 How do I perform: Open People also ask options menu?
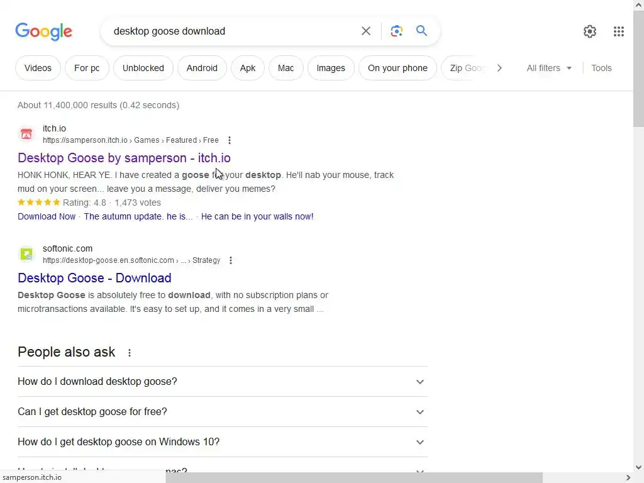(130, 353)
